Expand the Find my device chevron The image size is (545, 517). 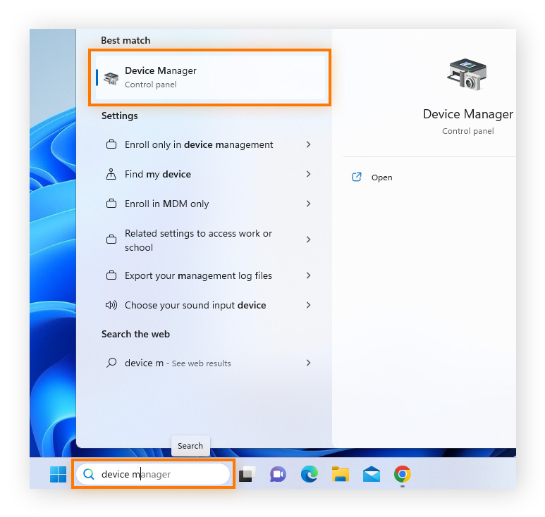[308, 174]
